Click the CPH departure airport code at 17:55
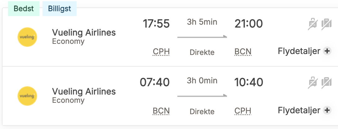 click(161, 52)
